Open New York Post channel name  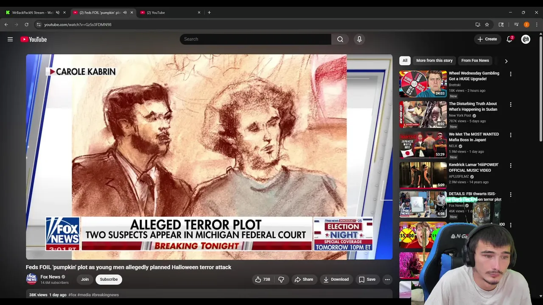coord(460,115)
